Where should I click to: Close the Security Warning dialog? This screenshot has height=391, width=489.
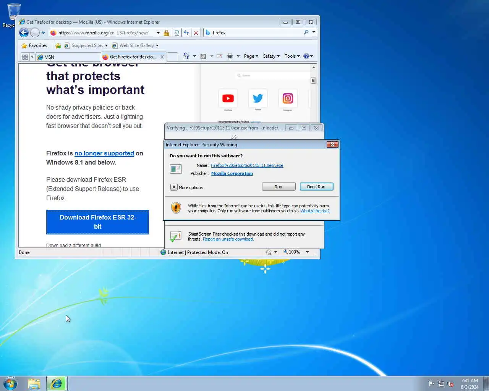332,144
